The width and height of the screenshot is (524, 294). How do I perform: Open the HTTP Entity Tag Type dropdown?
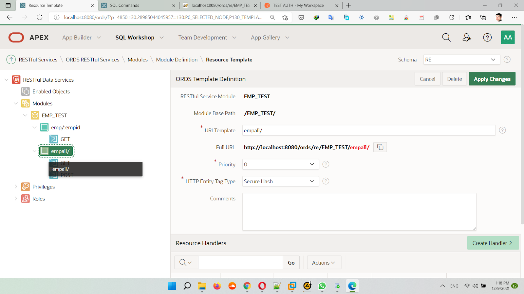click(x=280, y=181)
